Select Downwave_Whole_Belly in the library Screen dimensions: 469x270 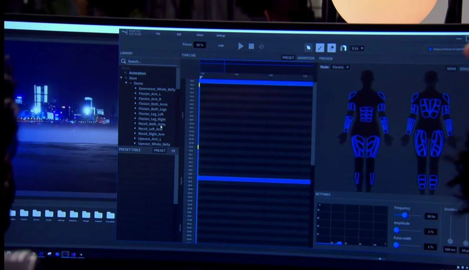[x=157, y=89]
